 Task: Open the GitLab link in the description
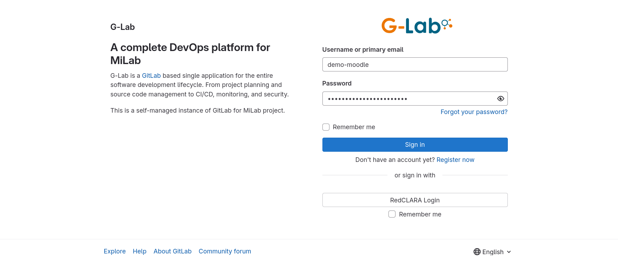tap(151, 76)
